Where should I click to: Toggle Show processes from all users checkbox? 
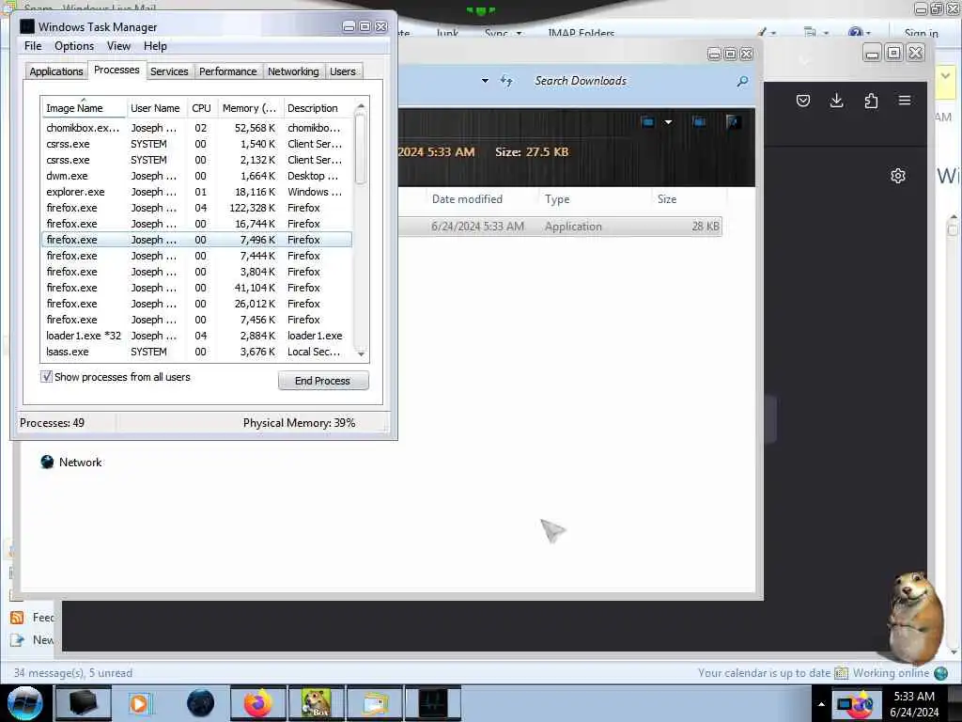pyautogui.click(x=46, y=376)
